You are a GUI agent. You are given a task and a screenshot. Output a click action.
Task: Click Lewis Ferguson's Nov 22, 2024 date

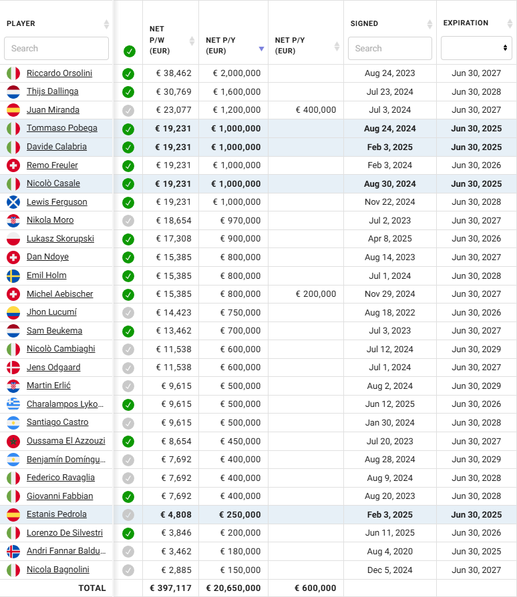click(389, 202)
